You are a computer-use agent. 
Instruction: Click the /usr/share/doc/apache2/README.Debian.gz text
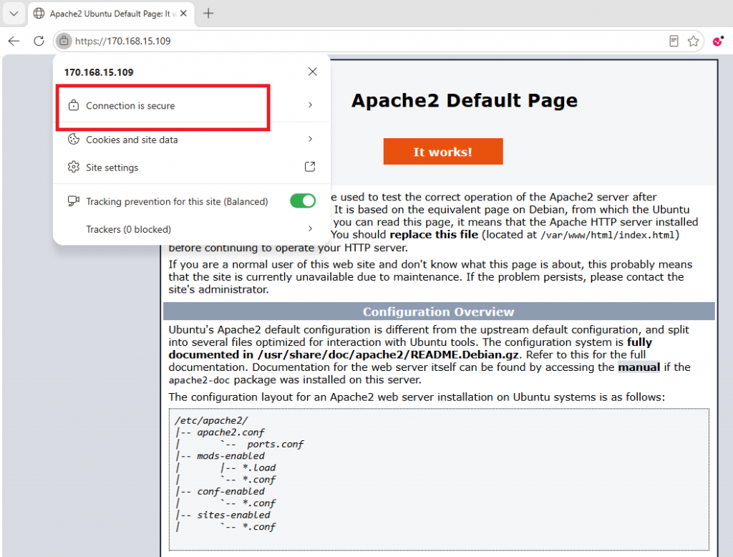click(388, 354)
